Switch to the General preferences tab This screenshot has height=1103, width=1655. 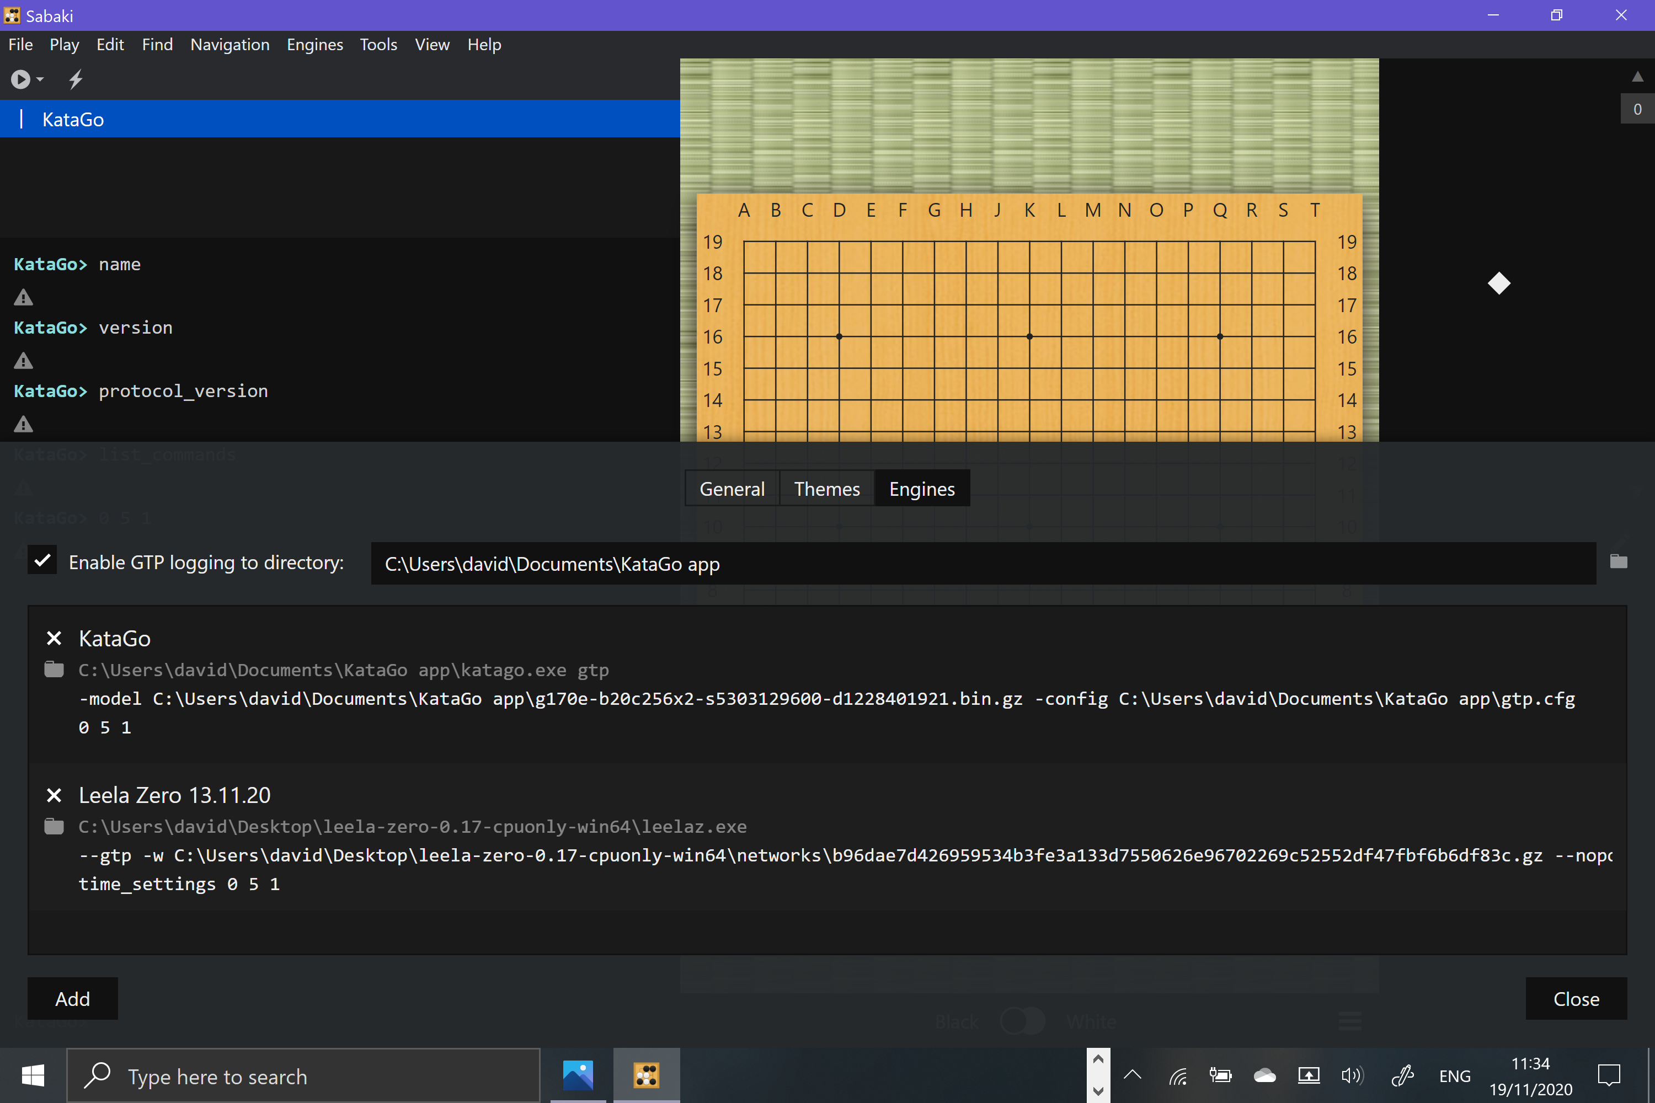[x=732, y=488]
